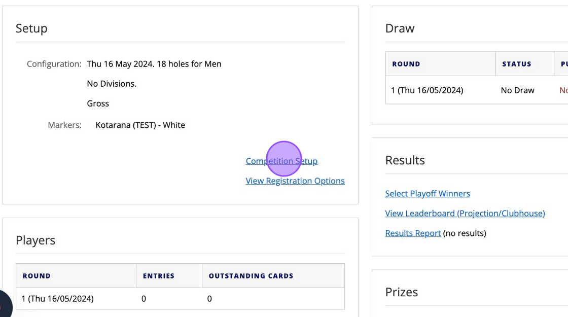Select round 1 row in Draw table
The image size is (568, 317).
pyautogui.click(x=427, y=91)
